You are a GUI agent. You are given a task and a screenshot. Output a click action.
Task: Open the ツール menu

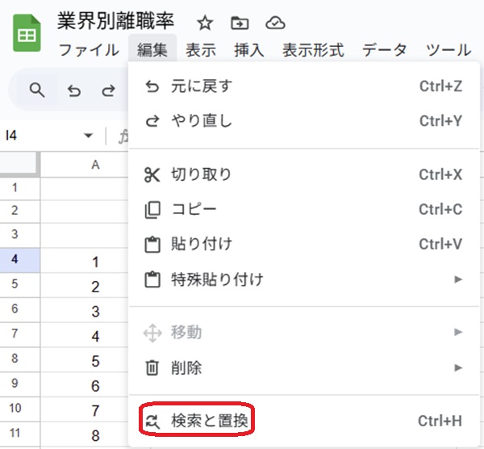449,50
